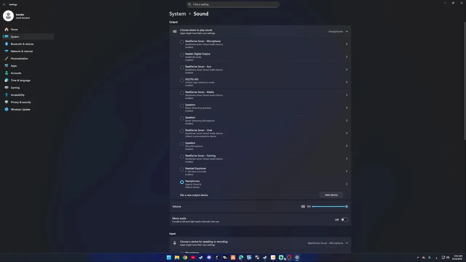
Task: Select SteelSeries Sonar - Chat radio button
Action: 182,131
